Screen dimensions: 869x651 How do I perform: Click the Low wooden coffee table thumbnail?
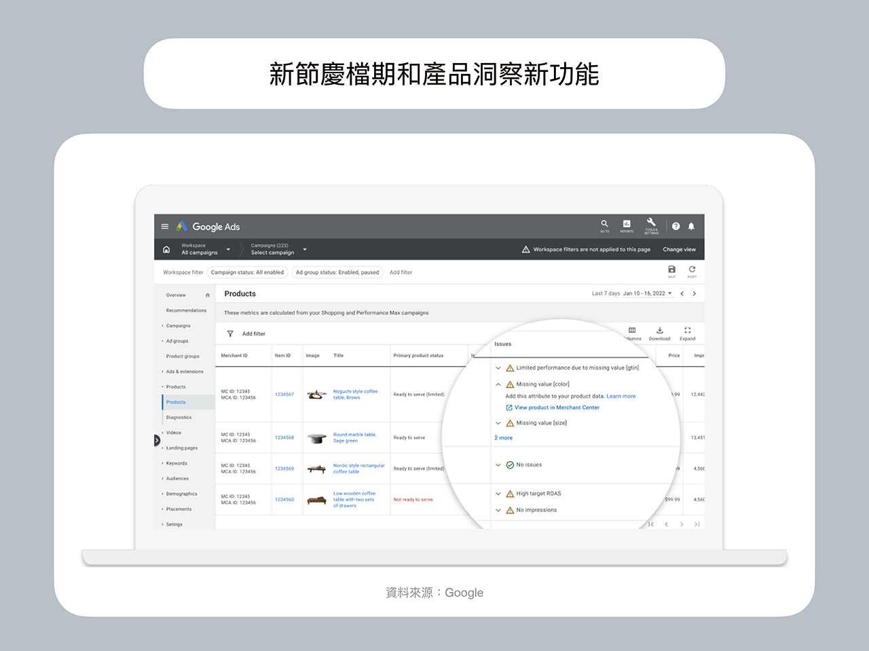tap(316, 500)
